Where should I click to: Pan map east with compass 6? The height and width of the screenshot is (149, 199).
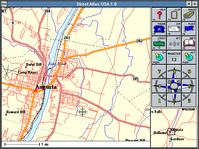(189, 86)
